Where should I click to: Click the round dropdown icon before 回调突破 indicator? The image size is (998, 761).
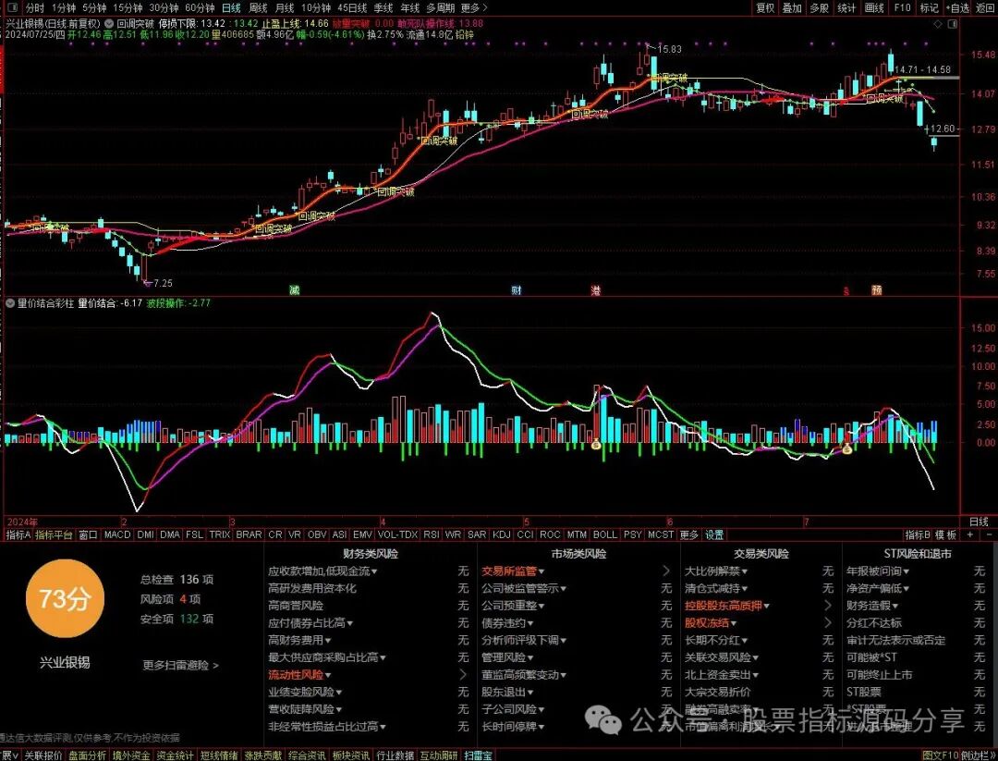click(x=109, y=23)
